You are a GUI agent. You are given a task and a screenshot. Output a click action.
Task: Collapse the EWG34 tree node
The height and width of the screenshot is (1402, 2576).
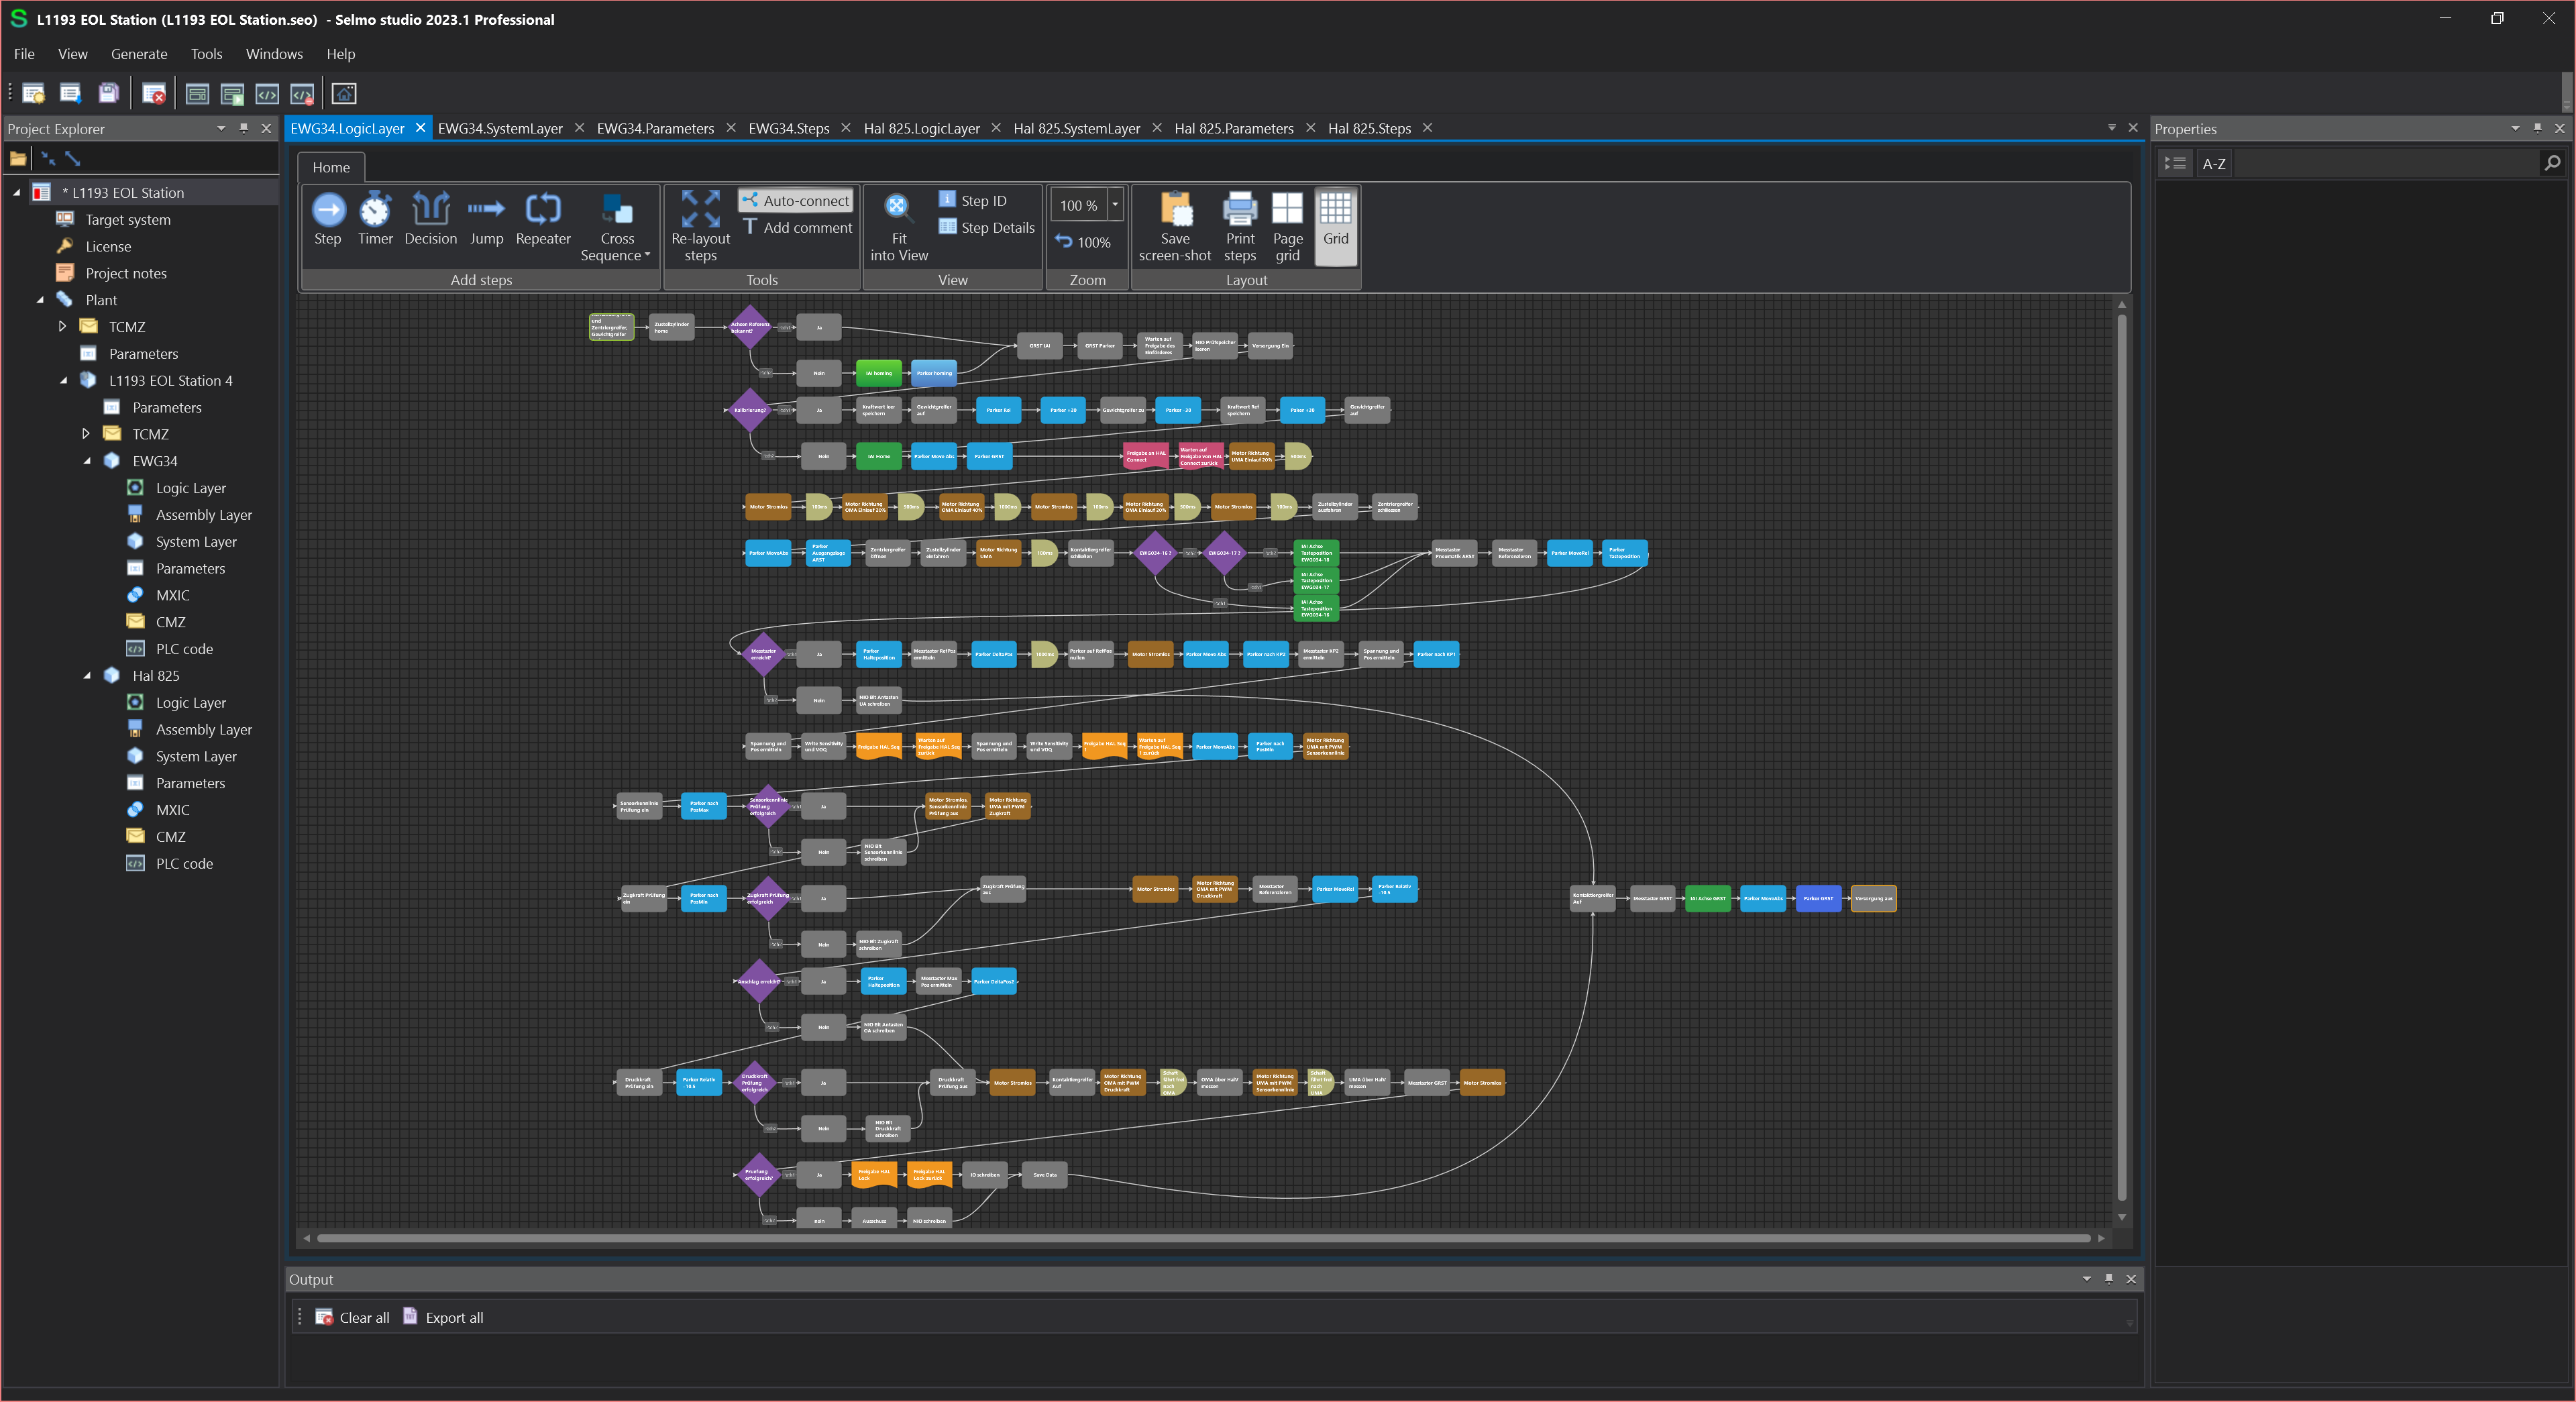click(87, 461)
